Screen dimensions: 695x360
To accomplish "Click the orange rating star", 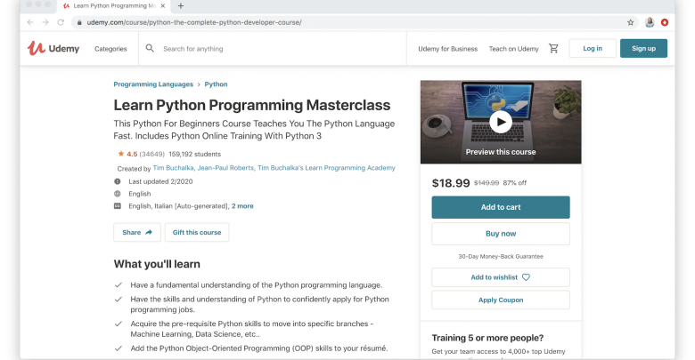I will pos(120,154).
